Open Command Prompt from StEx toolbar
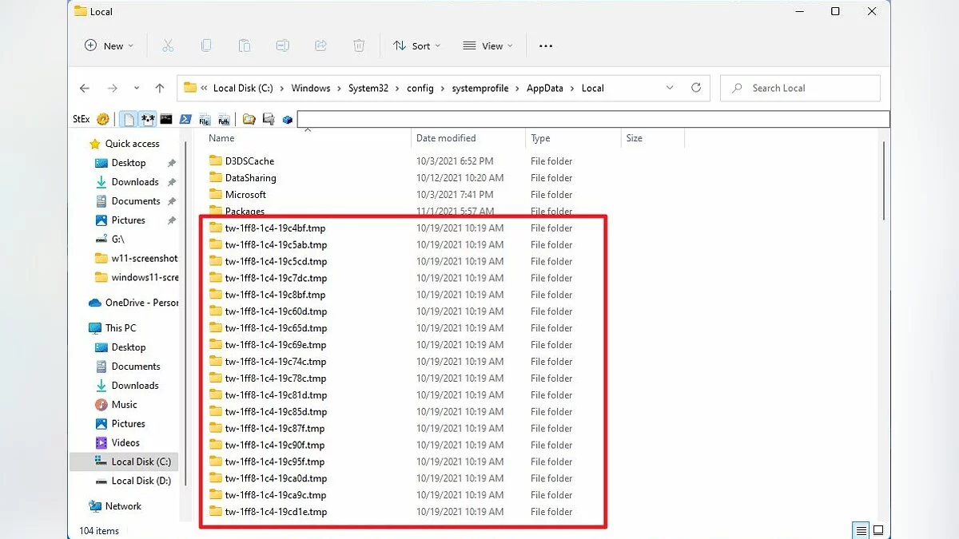Screen dimensions: 959x539 click(x=166, y=119)
